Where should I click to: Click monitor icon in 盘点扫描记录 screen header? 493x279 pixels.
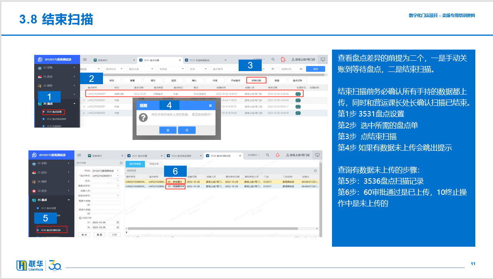[317, 155]
